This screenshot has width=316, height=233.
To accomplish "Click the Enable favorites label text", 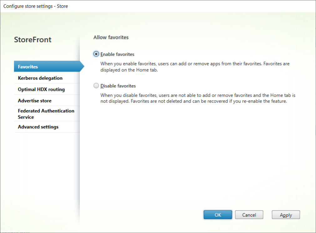I will coord(117,54).
